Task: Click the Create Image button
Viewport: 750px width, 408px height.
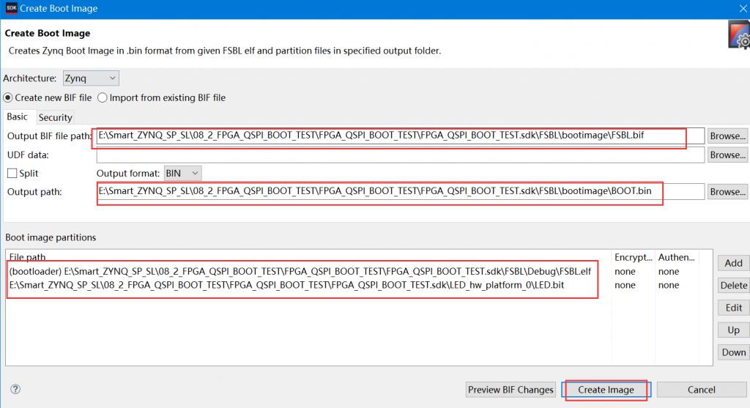Action: [606, 390]
